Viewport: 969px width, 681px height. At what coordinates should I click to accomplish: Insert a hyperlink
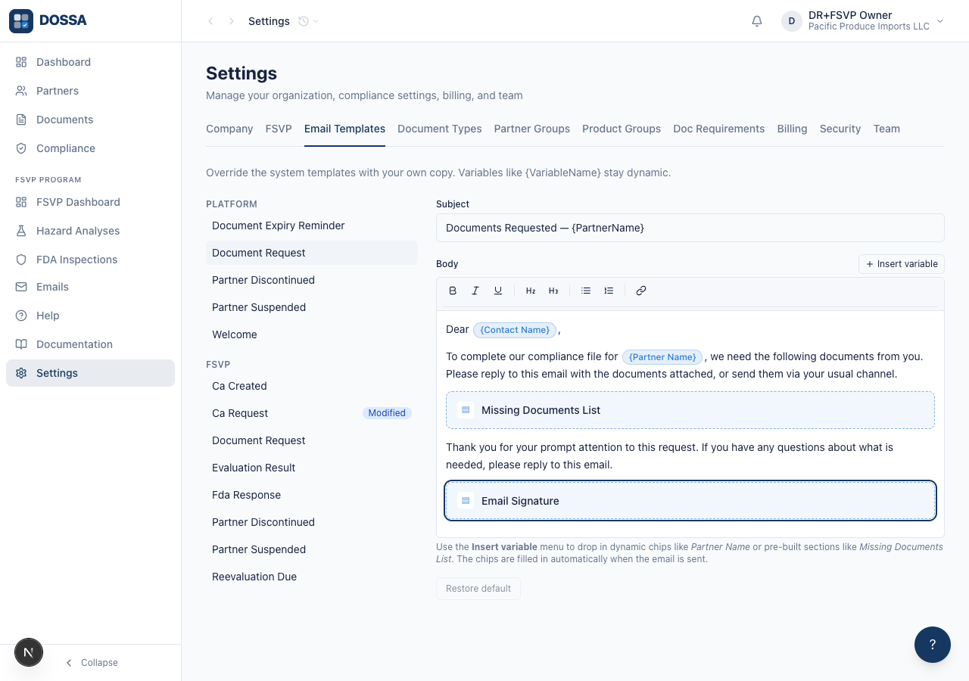pyautogui.click(x=641, y=291)
